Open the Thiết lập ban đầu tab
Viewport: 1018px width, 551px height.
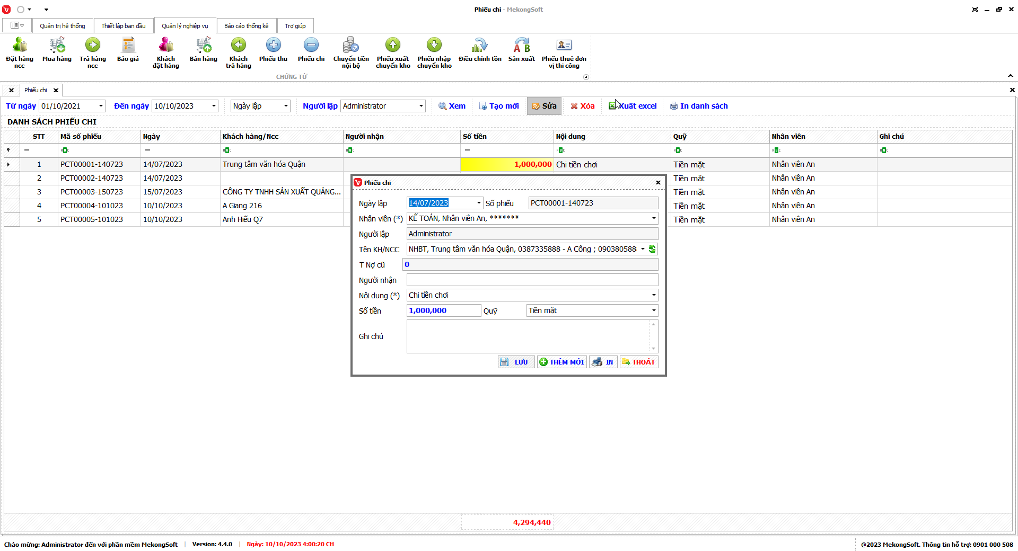click(124, 26)
